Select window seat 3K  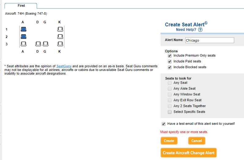(x=60, y=44)
